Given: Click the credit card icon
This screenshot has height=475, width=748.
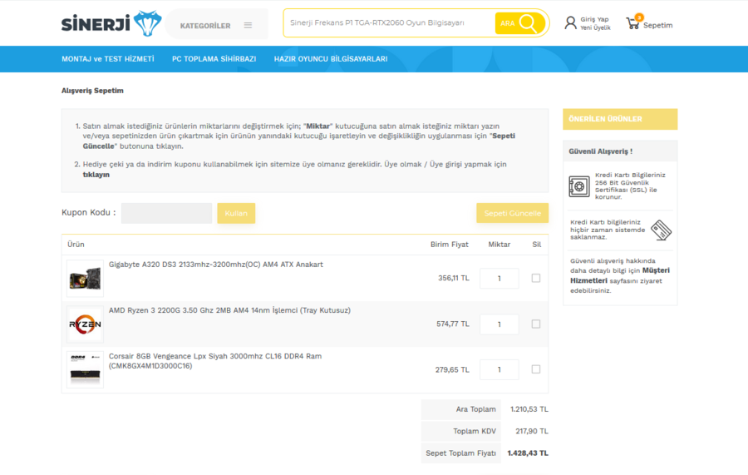Looking at the screenshot, I should 662,230.
